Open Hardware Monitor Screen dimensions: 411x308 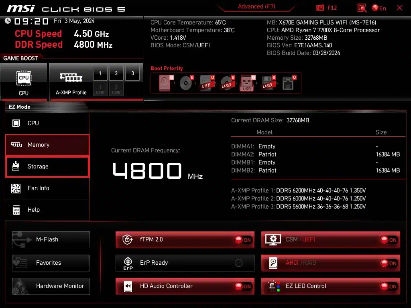tap(51, 286)
